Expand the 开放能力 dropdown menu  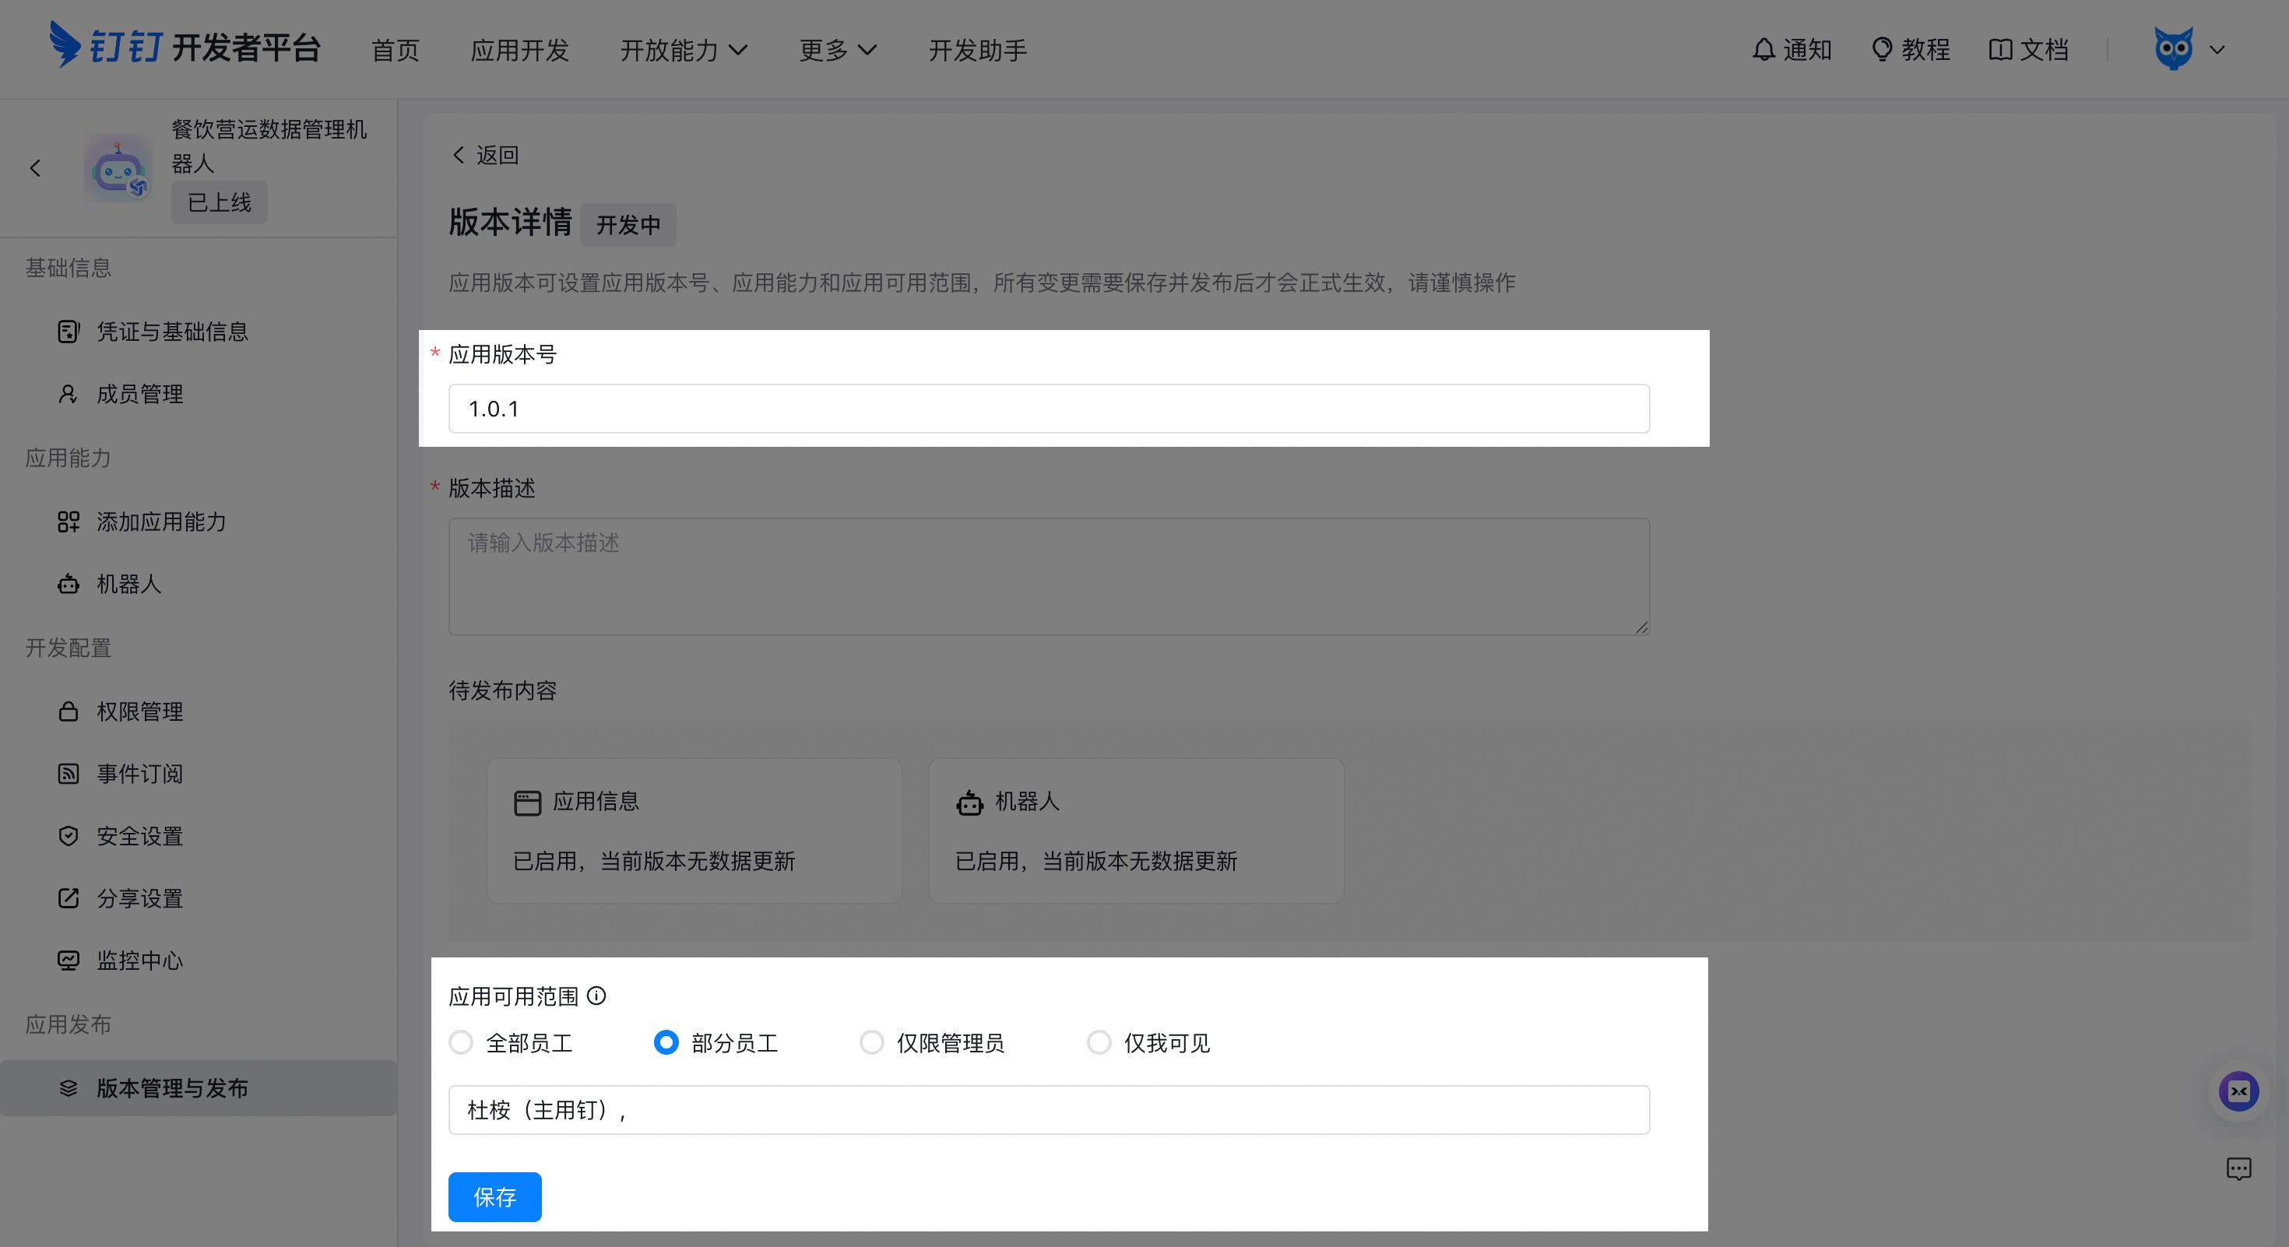pos(684,50)
